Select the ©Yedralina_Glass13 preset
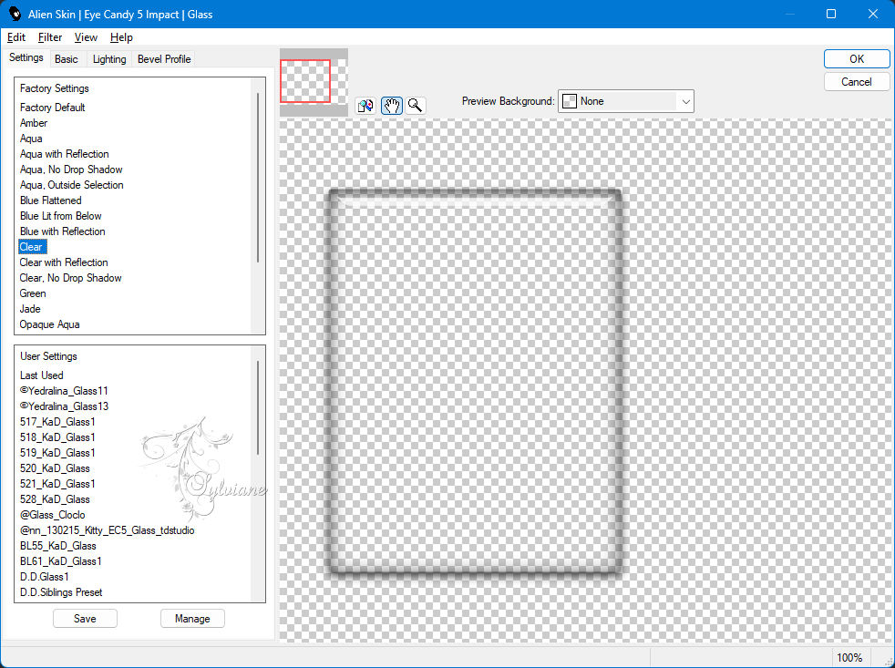Screen dimensions: 895x668 (x=64, y=406)
